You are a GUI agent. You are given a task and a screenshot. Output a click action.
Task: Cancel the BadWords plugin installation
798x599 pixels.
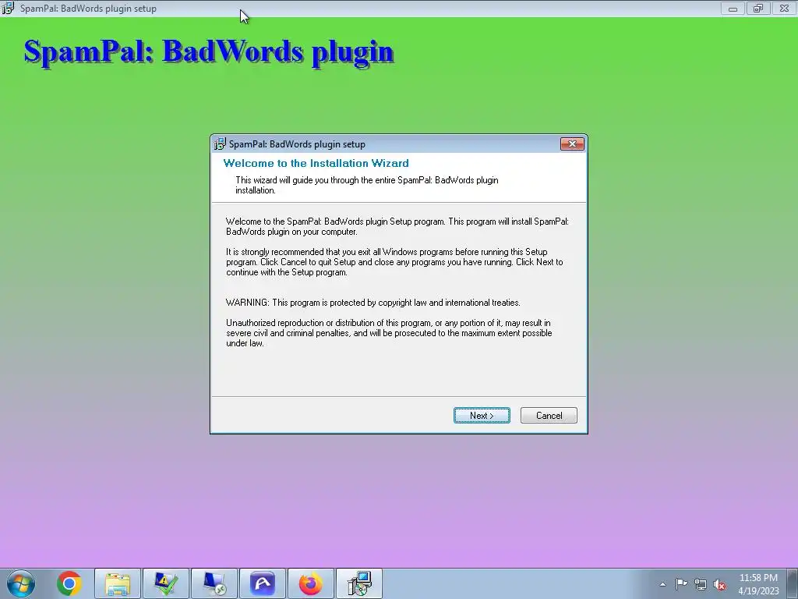(x=549, y=415)
